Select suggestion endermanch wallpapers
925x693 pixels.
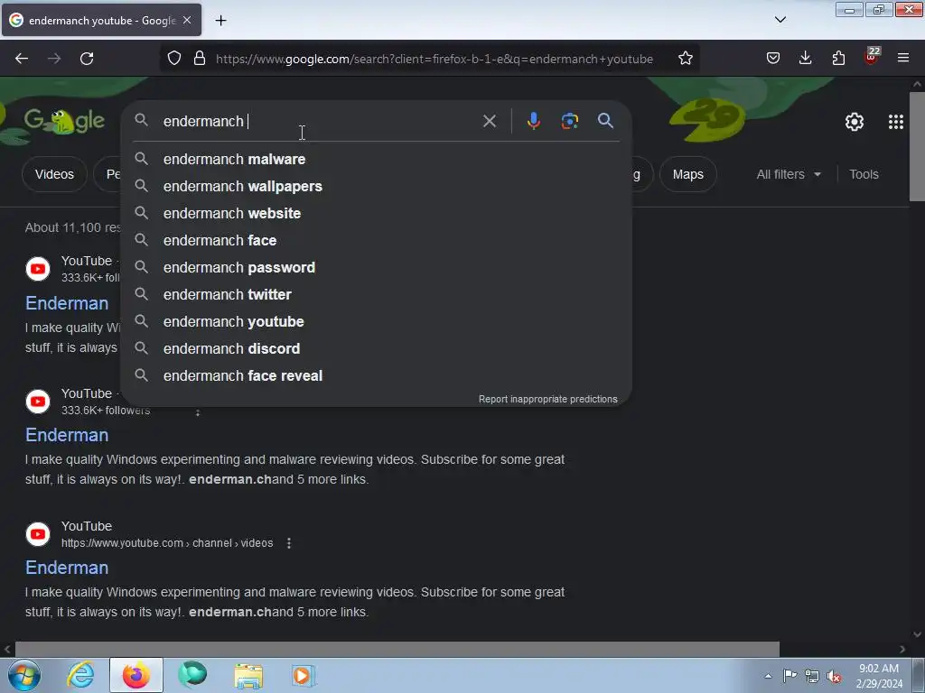coord(377,186)
